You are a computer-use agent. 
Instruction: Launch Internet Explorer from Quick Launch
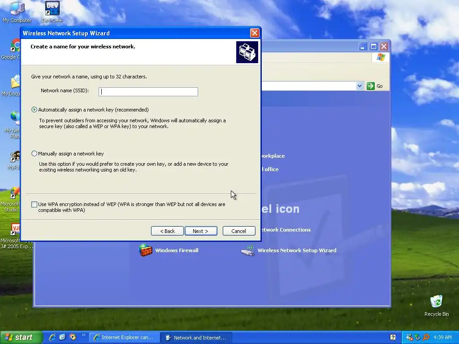point(52,338)
